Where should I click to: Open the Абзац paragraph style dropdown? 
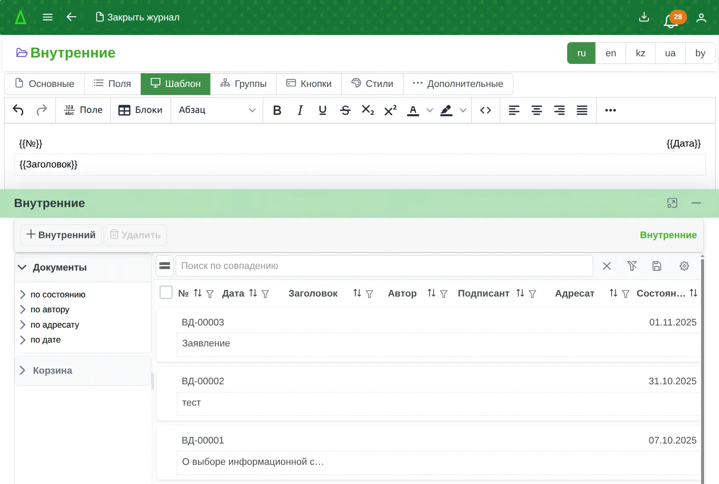tap(217, 110)
